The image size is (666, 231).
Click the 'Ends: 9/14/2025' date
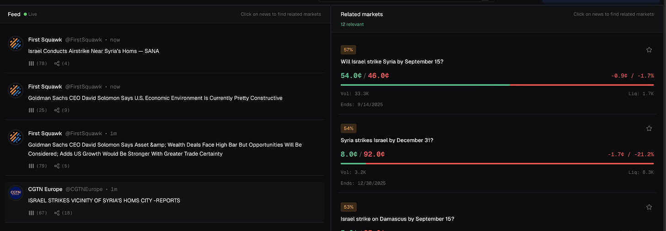tap(362, 105)
